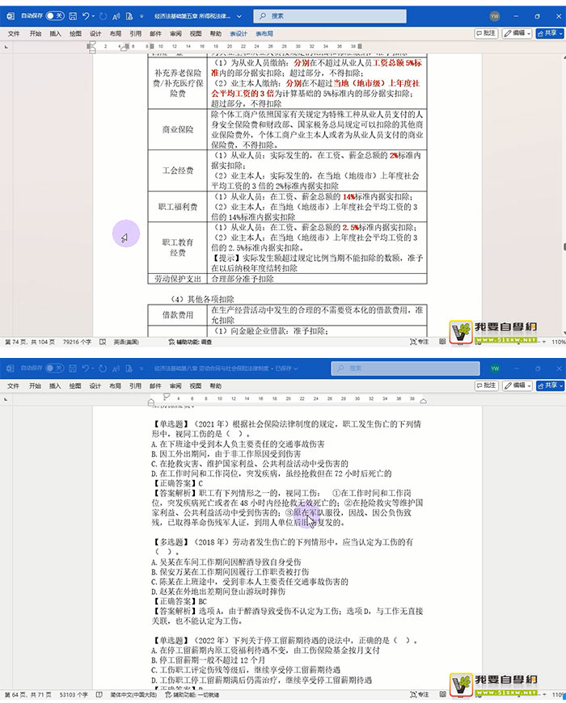Viewport: 566px width, 703px height.
Task: Click the 劳动保护支出 table cell
Action: coord(178,279)
